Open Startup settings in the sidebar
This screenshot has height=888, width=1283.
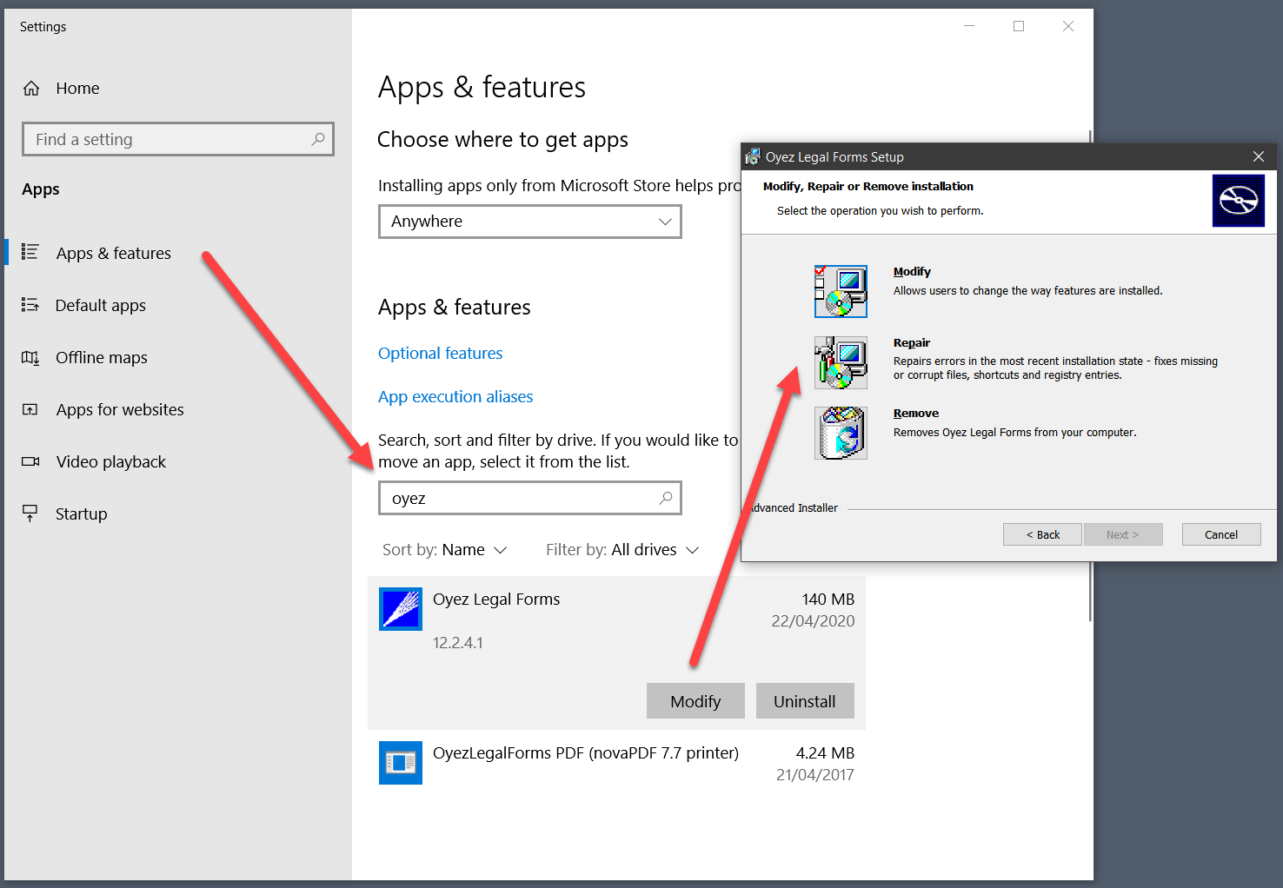[x=81, y=514]
